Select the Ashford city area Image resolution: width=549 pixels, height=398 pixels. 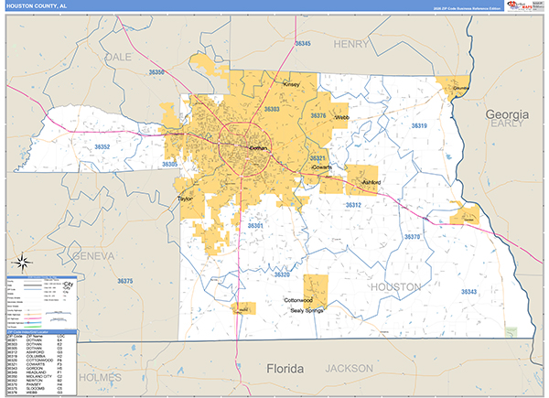coord(362,180)
